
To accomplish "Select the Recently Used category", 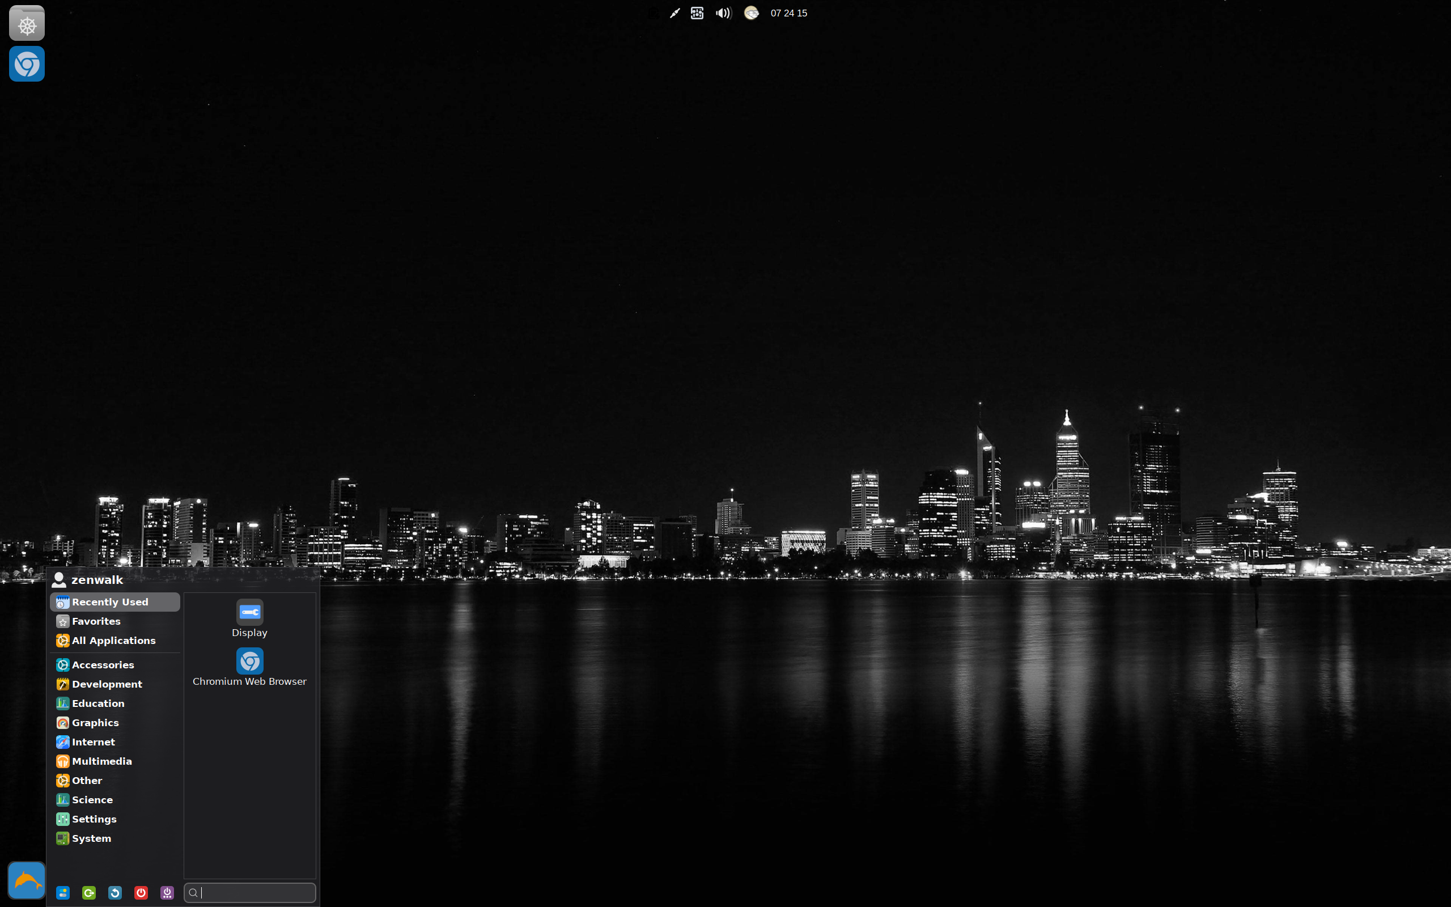I will (x=114, y=601).
